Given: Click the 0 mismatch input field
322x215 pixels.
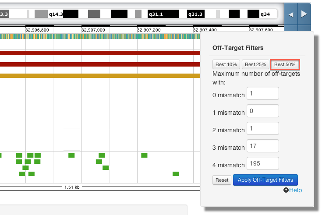Looking at the screenshot, I should pos(263,93).
